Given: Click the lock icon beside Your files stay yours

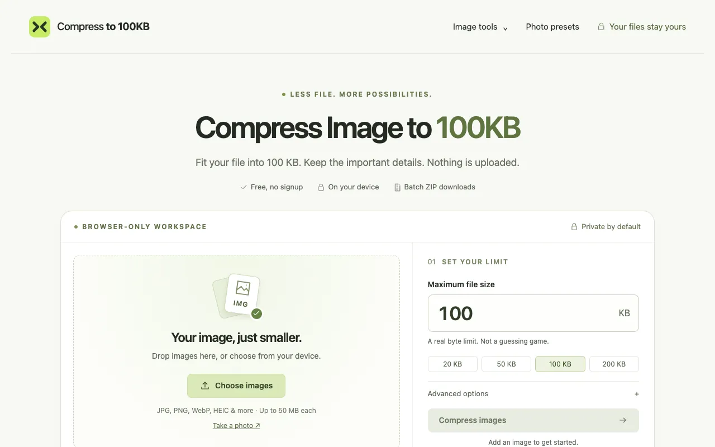Looking at the screenshot, I should [601, 27].
